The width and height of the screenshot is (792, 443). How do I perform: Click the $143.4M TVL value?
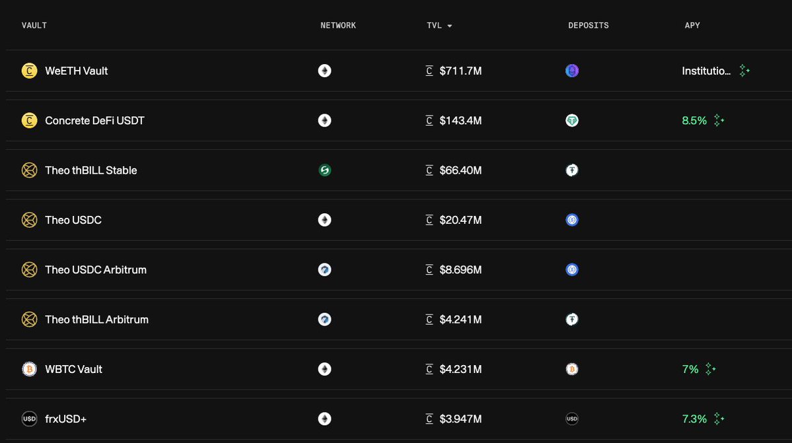click(x=460, y=121)
